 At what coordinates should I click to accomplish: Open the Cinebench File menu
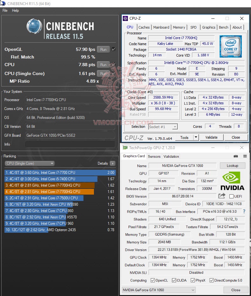click(x=5, y=10)
